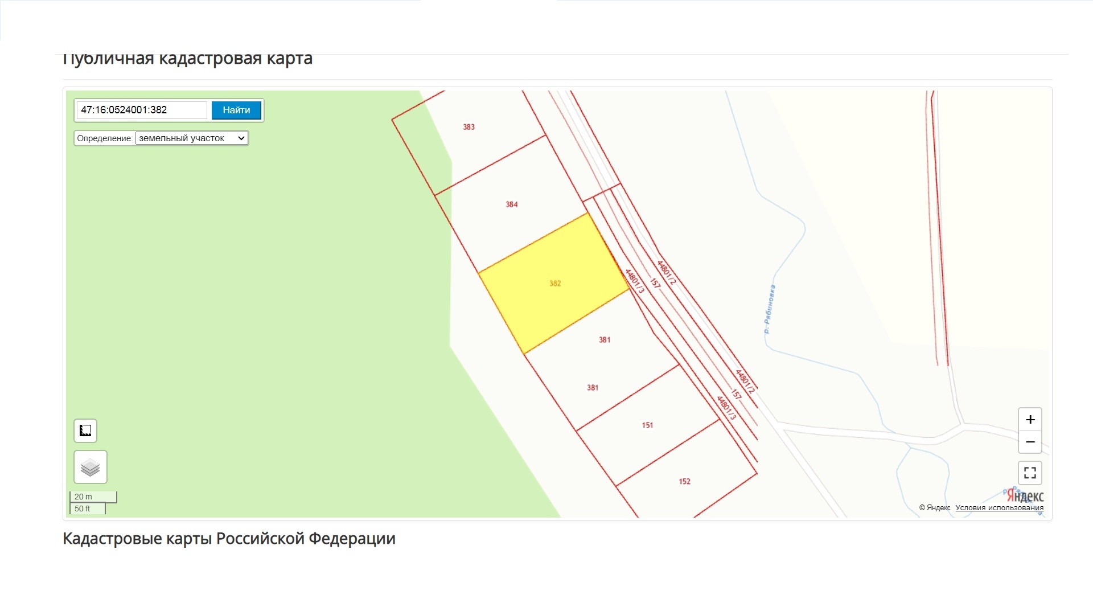Screen dimensions: 1093x615
Task: Click the ruler measurement tool icon
Action: click(85, 430)
